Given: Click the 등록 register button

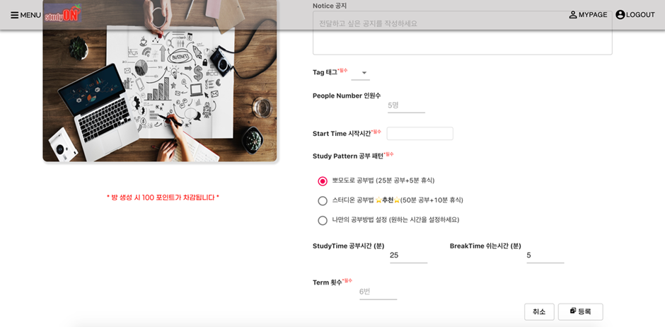Looking at the screenshot, I should click(x=580, y=311).
